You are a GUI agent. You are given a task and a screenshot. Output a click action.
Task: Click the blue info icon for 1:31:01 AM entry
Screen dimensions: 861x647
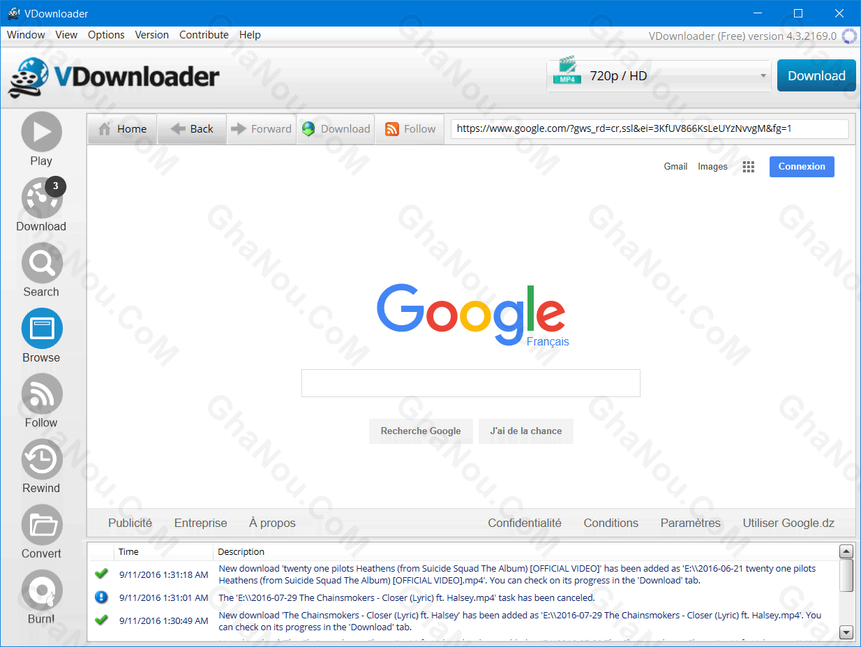point(101,597)
